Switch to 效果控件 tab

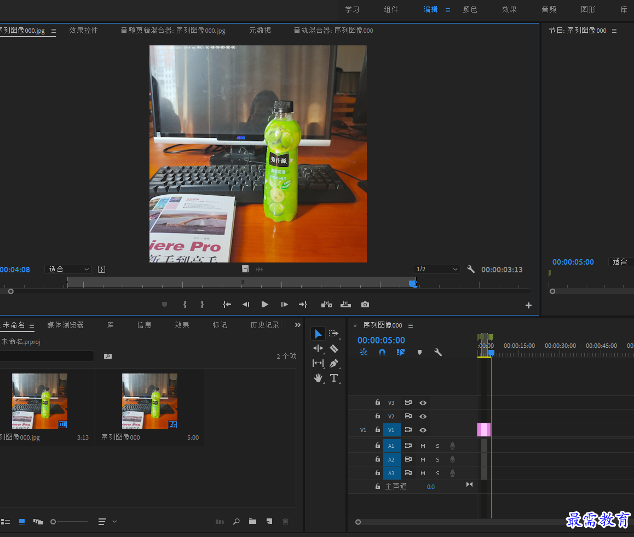point(83,30)
